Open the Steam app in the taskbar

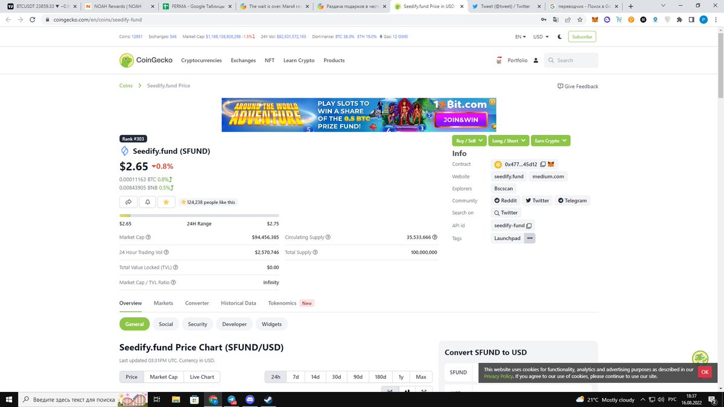[268, 399]
